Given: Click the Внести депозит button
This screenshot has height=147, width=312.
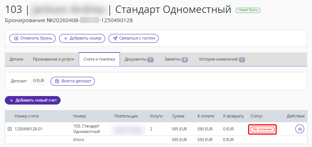Looking at the screenshot, I should [72, 81].
